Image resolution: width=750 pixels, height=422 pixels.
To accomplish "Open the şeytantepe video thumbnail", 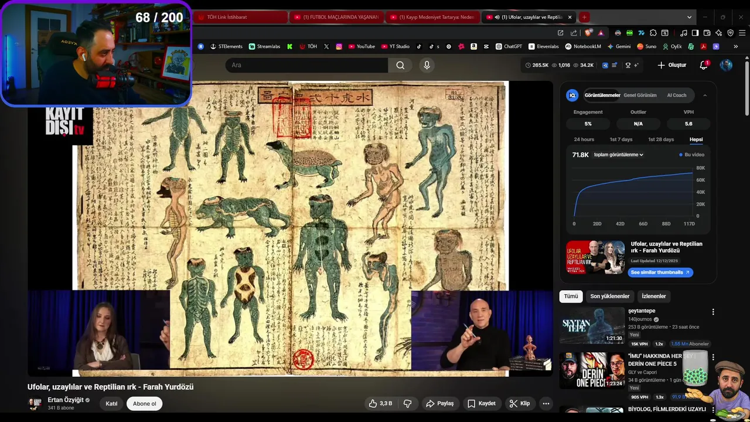I will (x=592, y=325).
